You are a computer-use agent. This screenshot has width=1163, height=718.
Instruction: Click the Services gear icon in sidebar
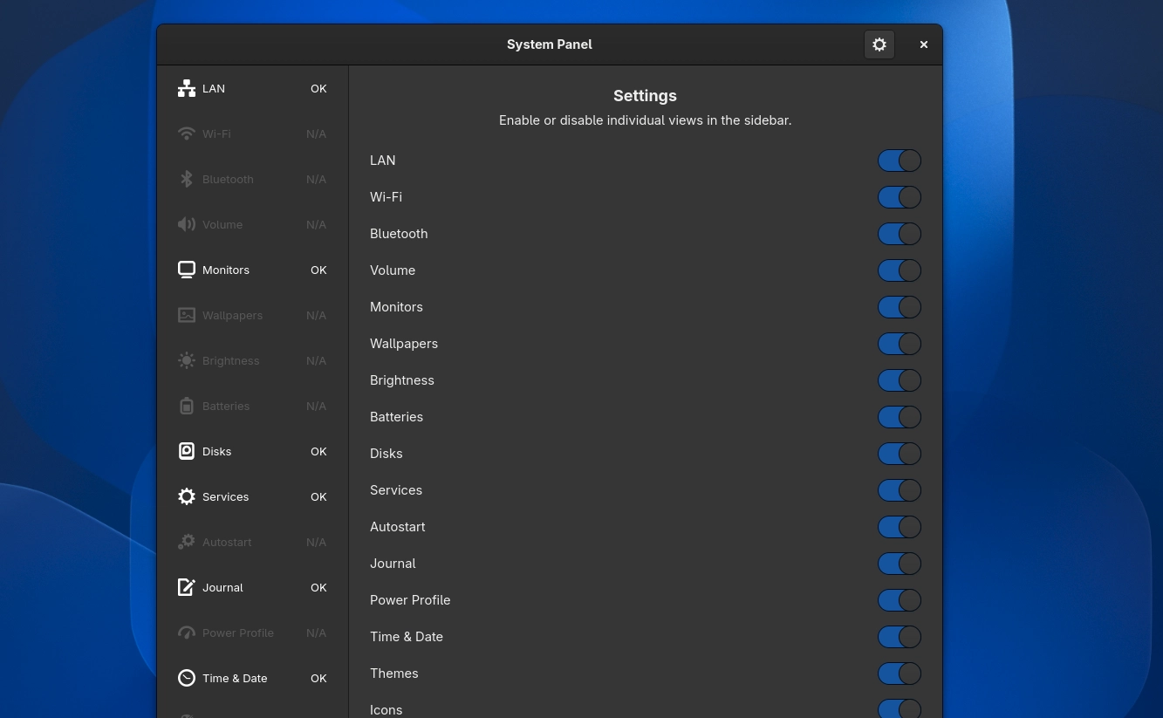coord(187,496)
